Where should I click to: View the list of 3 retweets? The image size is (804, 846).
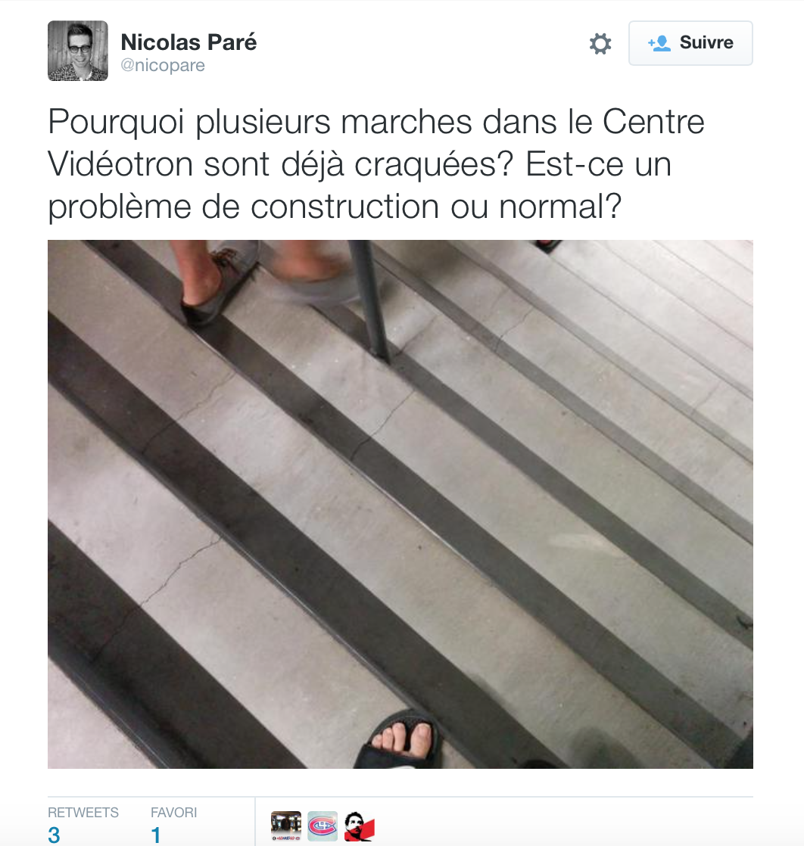coord(54,835)
